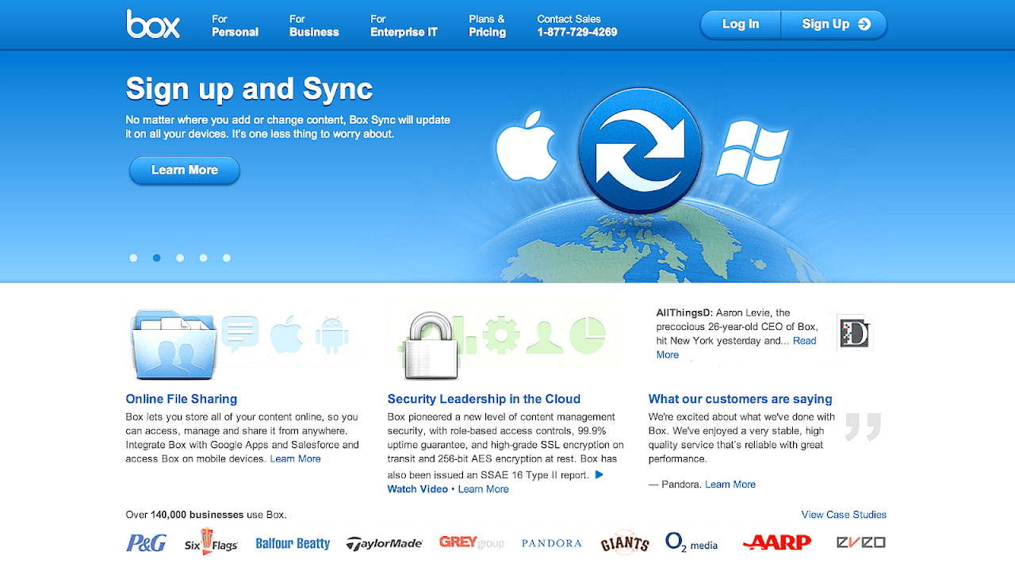Click the Giants logo
This screenshot has width=1015, height=571.
(x=625, y=543)
